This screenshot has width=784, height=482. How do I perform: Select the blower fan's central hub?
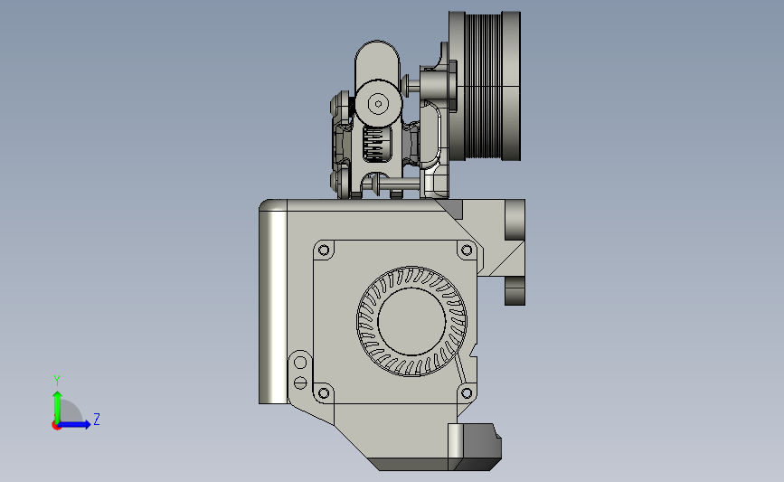click(x=411, y=322)
